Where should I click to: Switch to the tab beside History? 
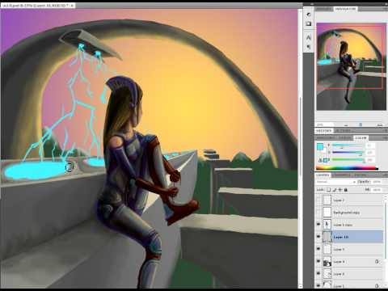(x=344, y=131)
